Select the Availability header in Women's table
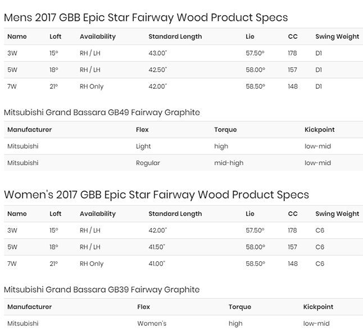Viewport: 363px width, 336px height. coord(98,214)
